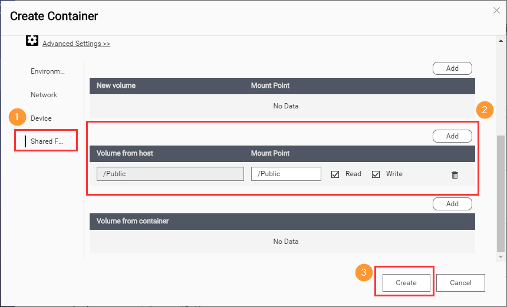Toggle the Write permission checkbox
This screenshot has height=307, width=507.
(376, 174)
